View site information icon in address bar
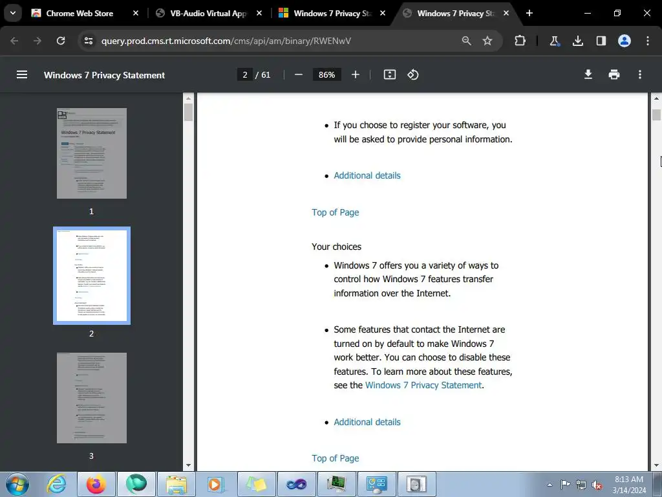 (88, 41)
